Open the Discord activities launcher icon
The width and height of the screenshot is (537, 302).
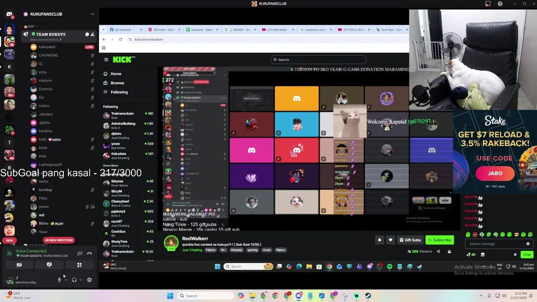click(79, 265)
